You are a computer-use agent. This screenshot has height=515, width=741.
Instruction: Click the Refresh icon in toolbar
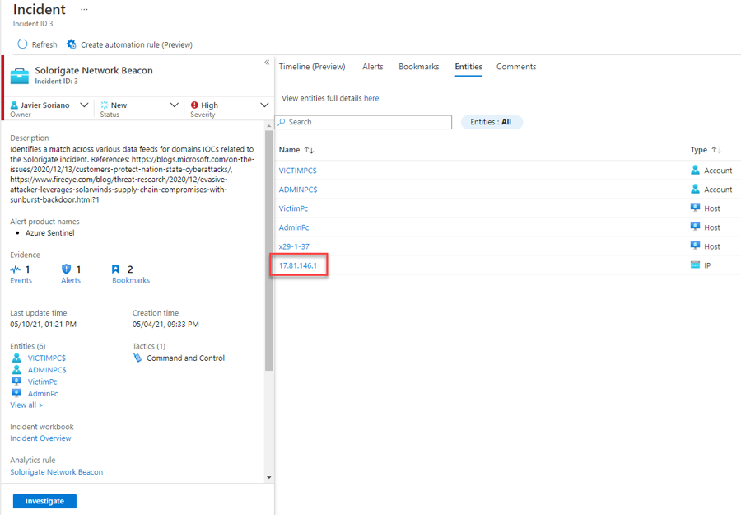tap(22, 44)
